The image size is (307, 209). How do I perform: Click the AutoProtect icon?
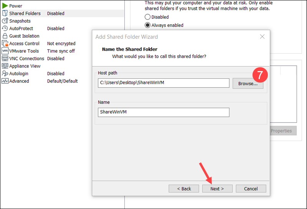click(x=5, y=28)
